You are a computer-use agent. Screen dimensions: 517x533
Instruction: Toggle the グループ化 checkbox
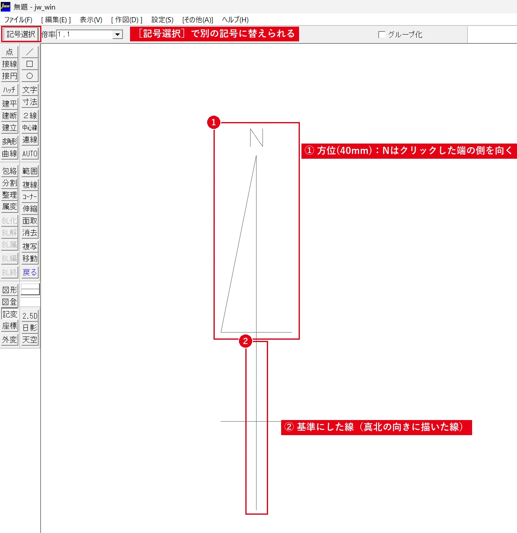[x=382, y=35]
